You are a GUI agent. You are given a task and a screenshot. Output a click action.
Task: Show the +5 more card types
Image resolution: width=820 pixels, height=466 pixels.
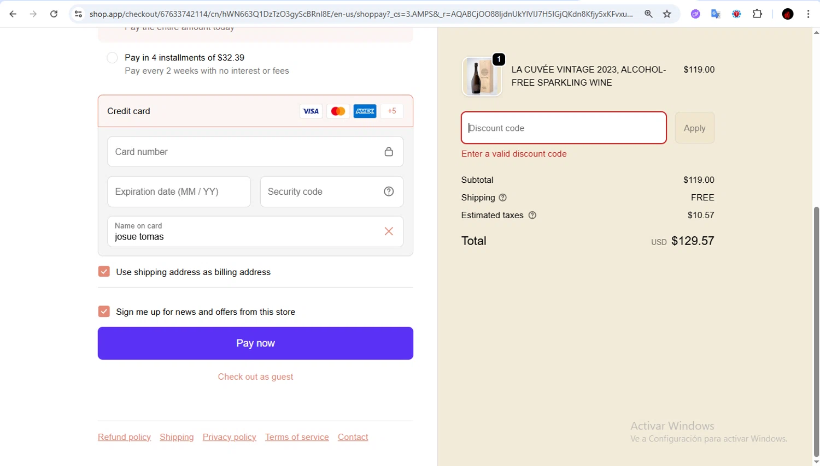click(x=392, y=111)
